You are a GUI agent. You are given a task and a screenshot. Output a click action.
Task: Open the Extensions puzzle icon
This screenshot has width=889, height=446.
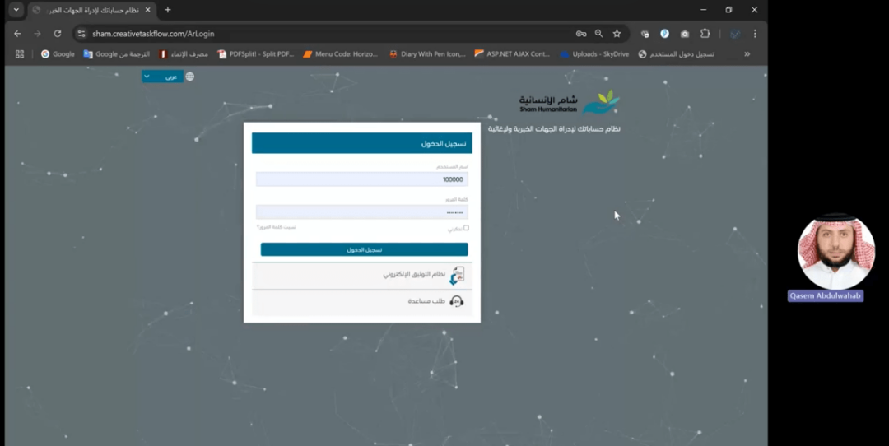(705, 34)
